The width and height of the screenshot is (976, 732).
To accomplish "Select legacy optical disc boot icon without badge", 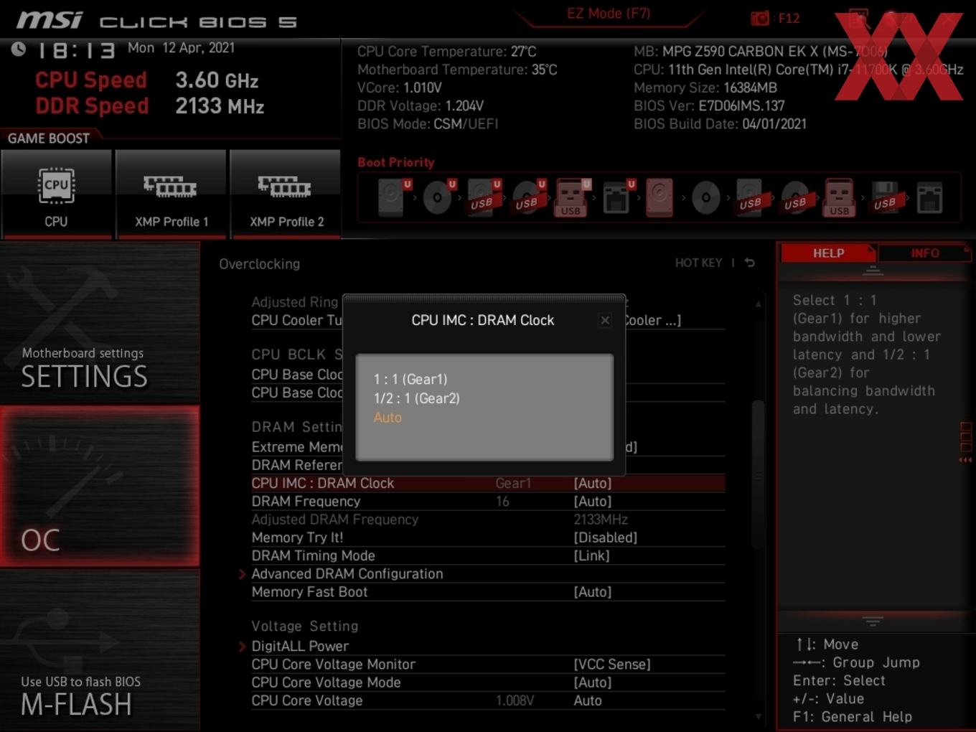I will pyautogui.click(x=705, y=197).
